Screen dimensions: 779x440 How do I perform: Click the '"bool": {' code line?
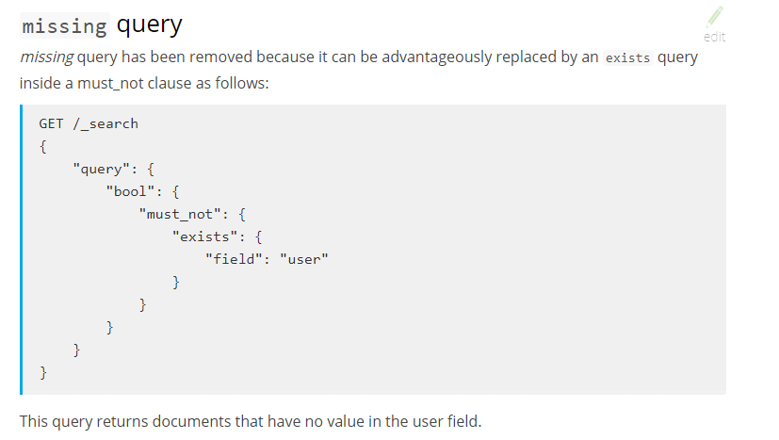142,191
